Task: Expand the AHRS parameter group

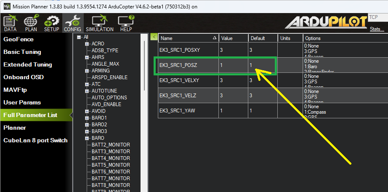Action: click(87, 57)
